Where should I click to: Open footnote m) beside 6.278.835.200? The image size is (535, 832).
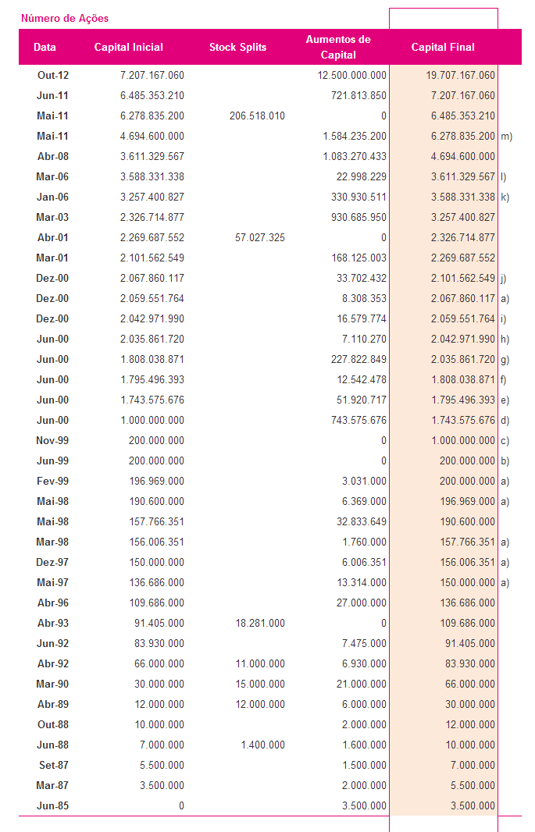point(506,137)
